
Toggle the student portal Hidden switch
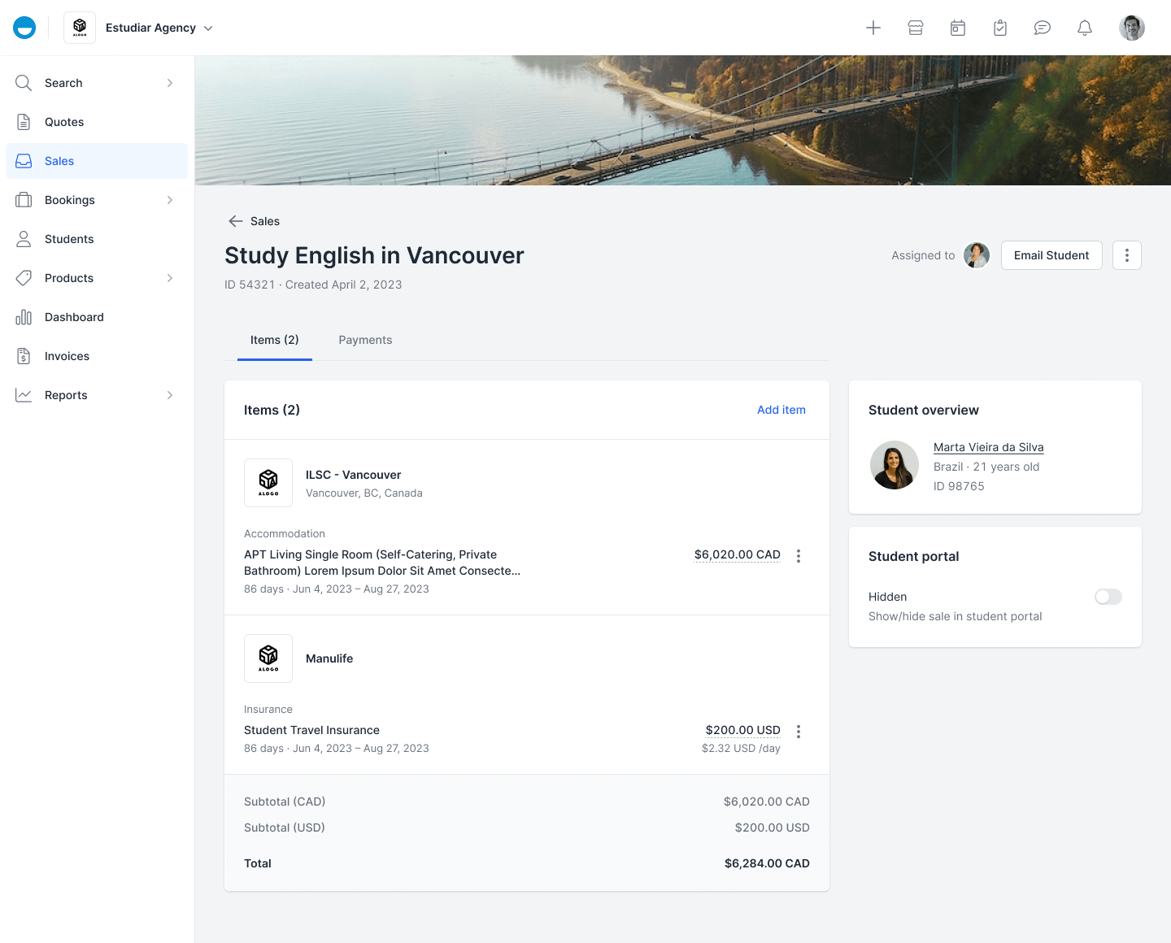(x=1108, y=597)
